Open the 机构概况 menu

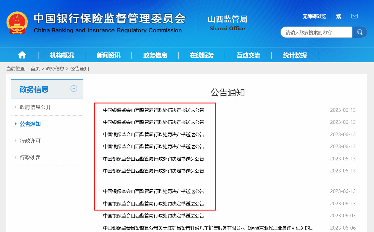click(x=62, y=55)
